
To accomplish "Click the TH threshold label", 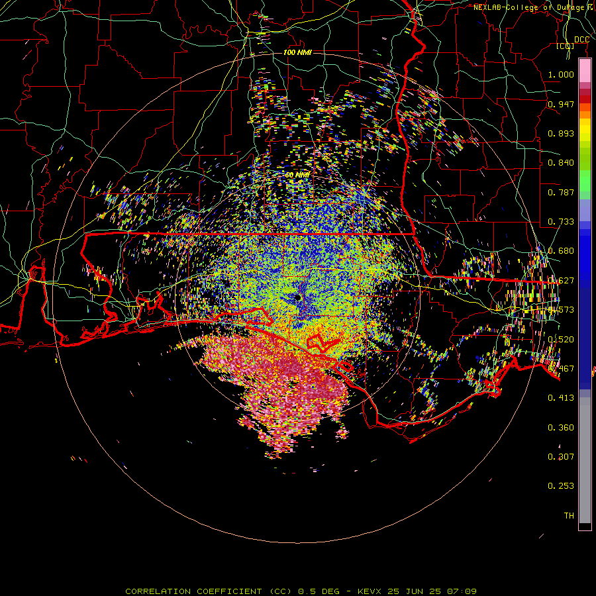I will (x=569, y=515).
